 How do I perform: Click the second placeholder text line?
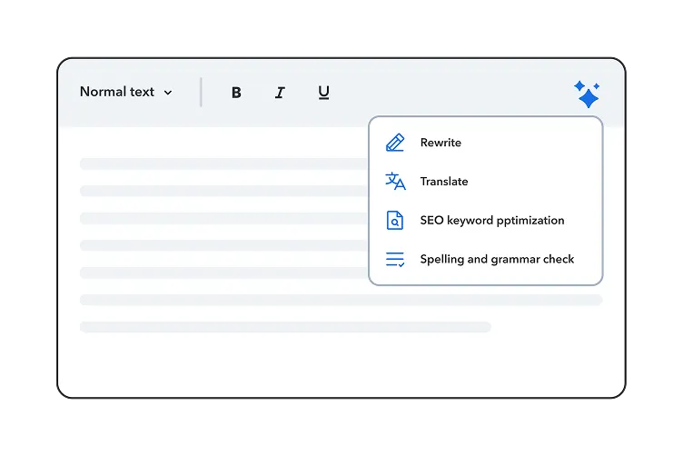tap(223, 191)
